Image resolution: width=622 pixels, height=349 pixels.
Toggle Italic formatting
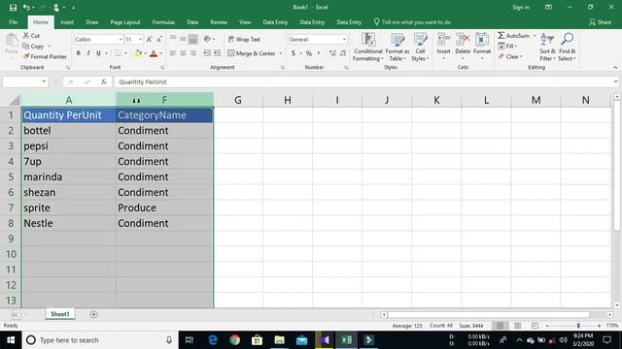tap(88, 53)
